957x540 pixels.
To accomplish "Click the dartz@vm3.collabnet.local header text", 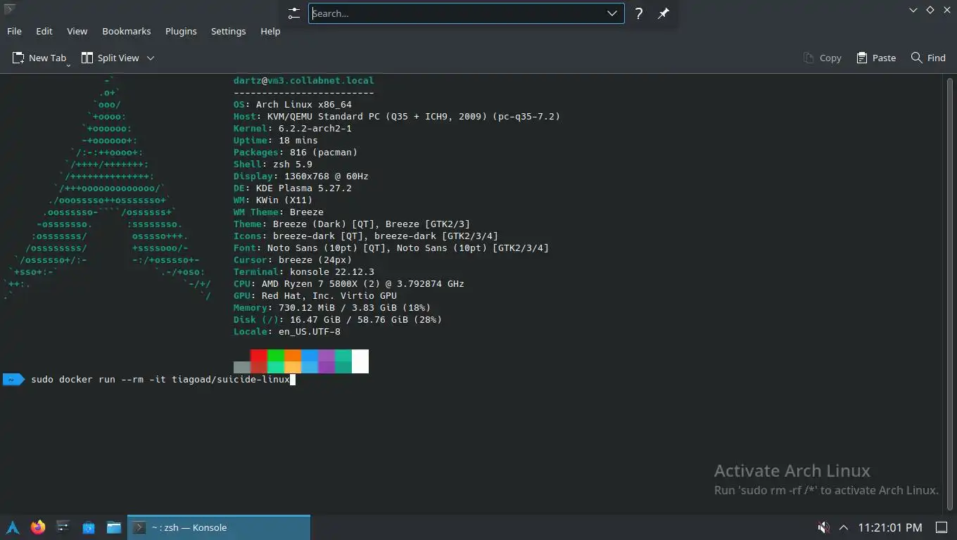I will pyautogui.click(x=304, y=80).
